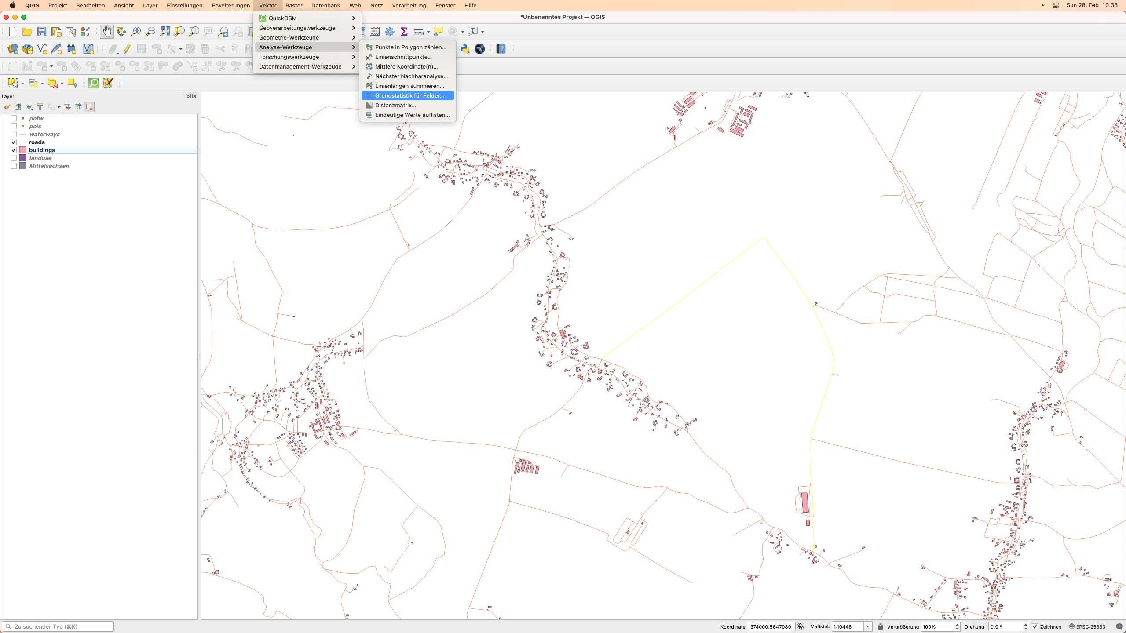Open the style manager icon
Viewport: 1126px width, 633px height.
tap(85, 32)
